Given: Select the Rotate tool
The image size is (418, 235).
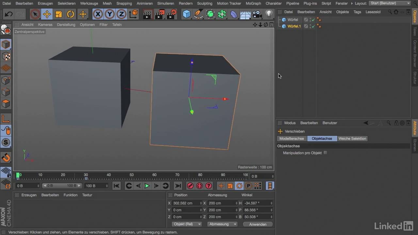Looking at the screenshot, I should 71,14.
